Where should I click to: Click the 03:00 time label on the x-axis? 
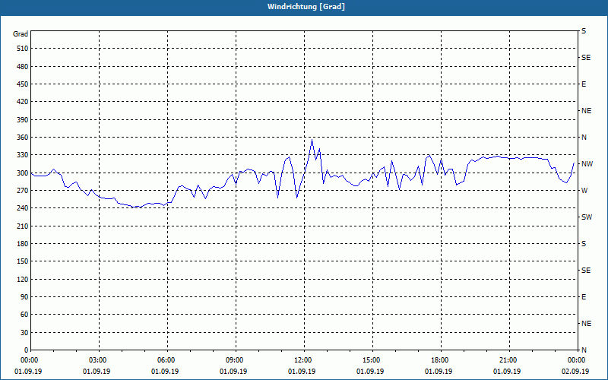point(98,360)
